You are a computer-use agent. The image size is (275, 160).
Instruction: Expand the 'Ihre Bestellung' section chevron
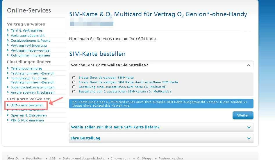[249, 138]
